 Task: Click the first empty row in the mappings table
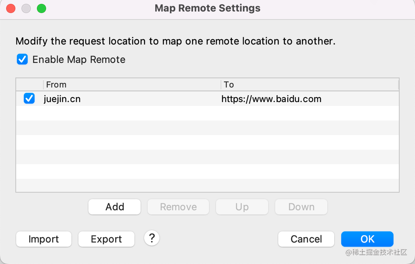[207, 113]
